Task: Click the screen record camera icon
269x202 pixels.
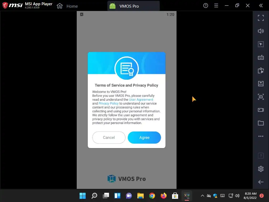Action: pyautogui.click(x=261, y=110)
